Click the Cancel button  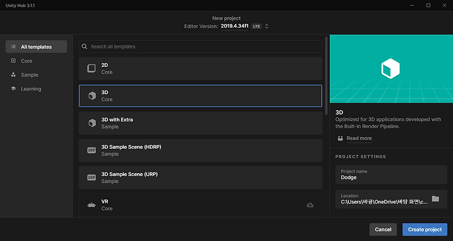coord(383,230)
